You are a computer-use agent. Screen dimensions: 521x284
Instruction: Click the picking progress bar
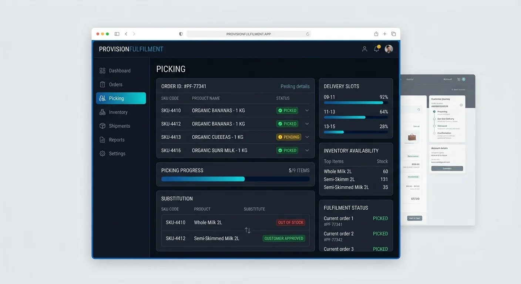coord(235,179)
